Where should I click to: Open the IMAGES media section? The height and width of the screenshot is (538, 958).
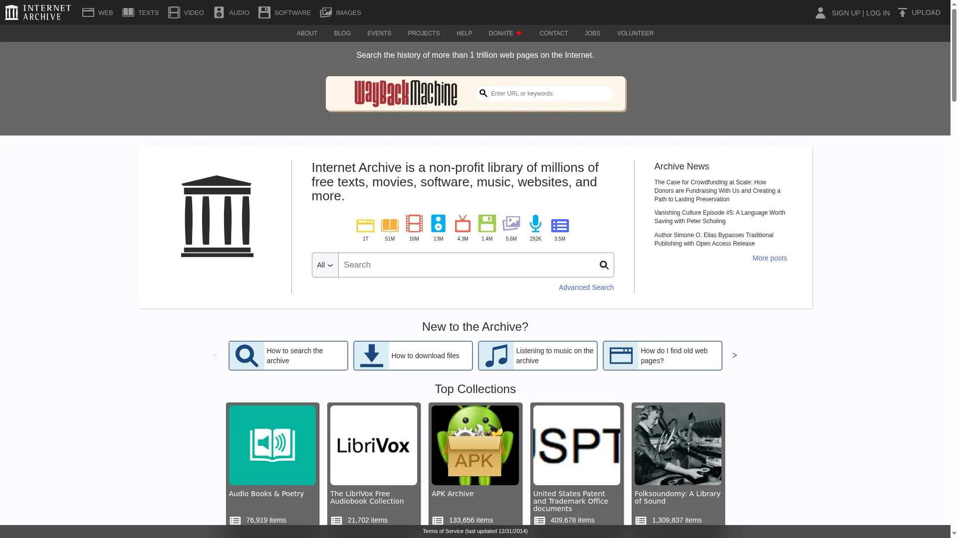point(341,12)
